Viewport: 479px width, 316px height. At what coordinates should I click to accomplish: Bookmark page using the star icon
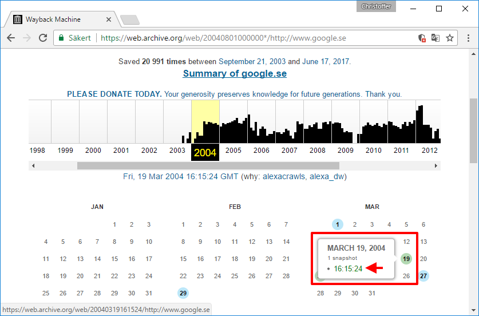click(450, 38)
